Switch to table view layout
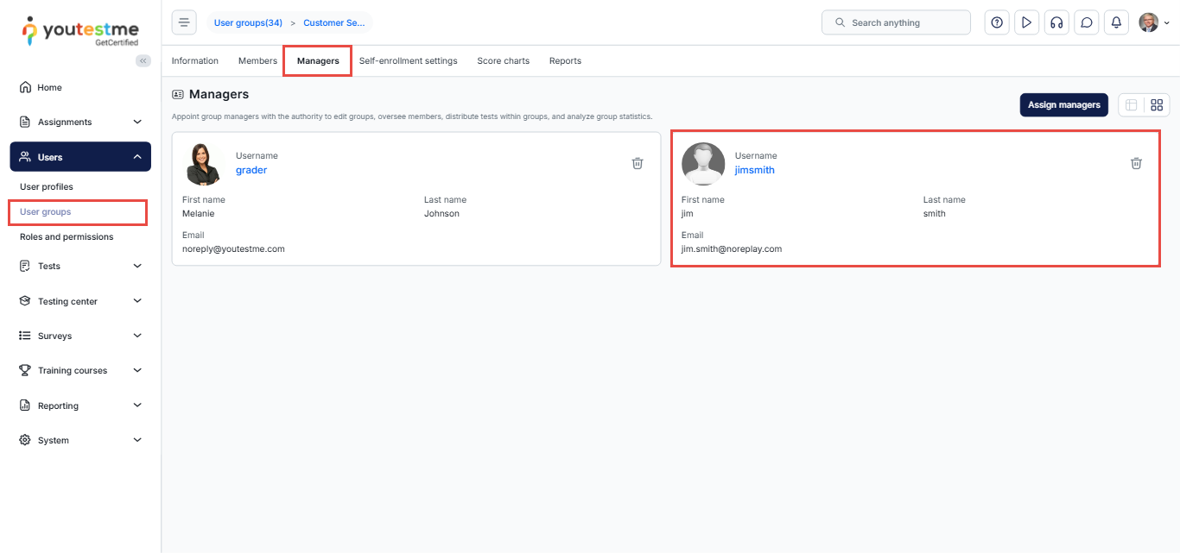The image size is (1180, 553). [x=1131, y=105]
